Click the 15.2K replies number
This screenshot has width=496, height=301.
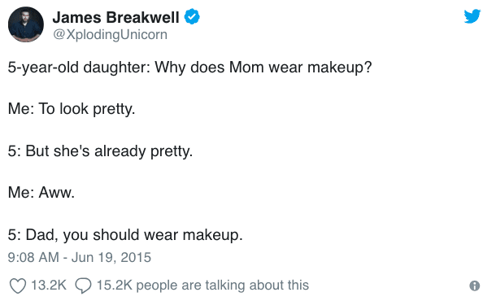point(114,285)
